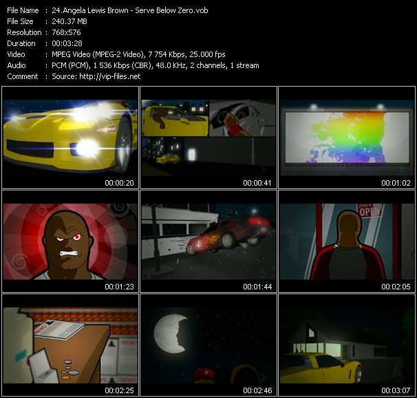Click the file name '24.Angela Lewis Brown - Serve Below Zero.vob'
This screenshot has height=398, width=417.
(x=130, y=10)
